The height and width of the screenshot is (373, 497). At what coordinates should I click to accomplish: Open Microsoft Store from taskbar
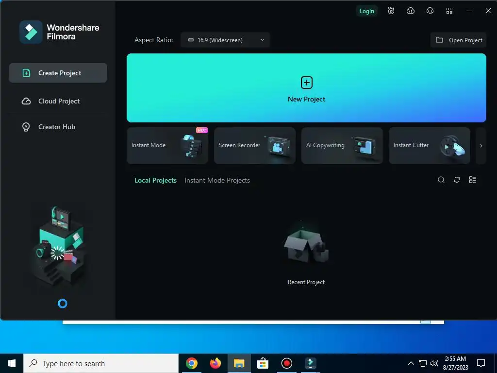(263, 363)
